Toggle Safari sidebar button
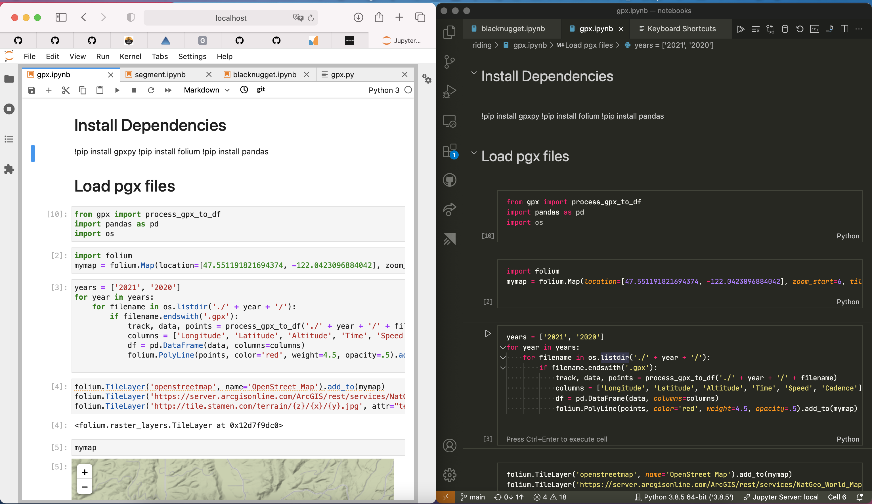The height and width of the screenshot is (504, 872). (61, 17)
